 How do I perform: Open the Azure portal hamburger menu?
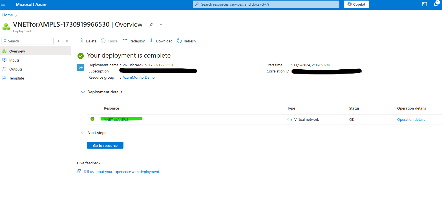[4, 4]
